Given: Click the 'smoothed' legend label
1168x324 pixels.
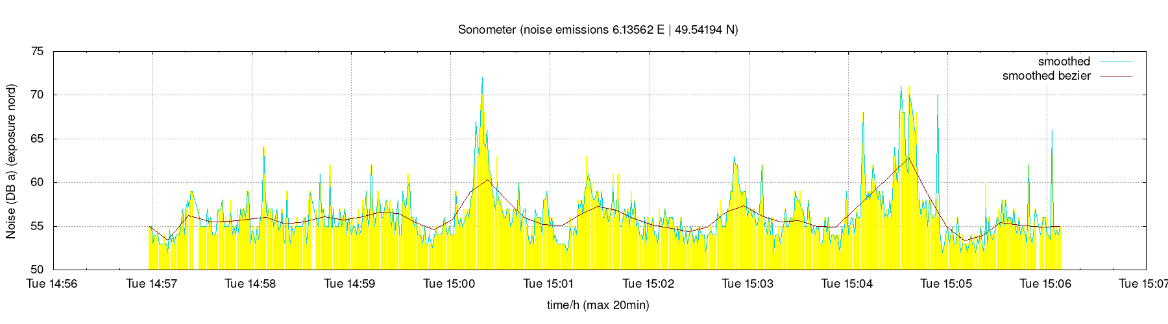Looking at the screenshot, I should point(1064,62).
